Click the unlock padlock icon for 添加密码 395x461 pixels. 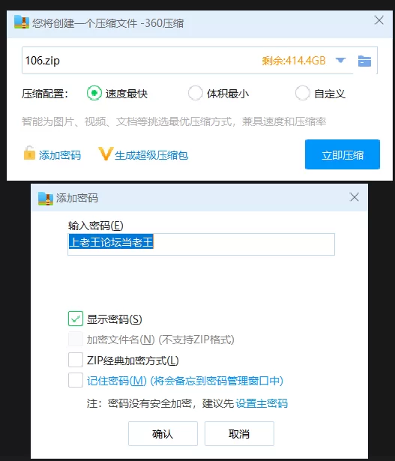pyautogui.click(x=29, y=153)
